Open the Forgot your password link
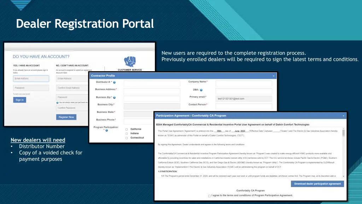Viewport: 362px width, 204px height. (x=22, y=94)
